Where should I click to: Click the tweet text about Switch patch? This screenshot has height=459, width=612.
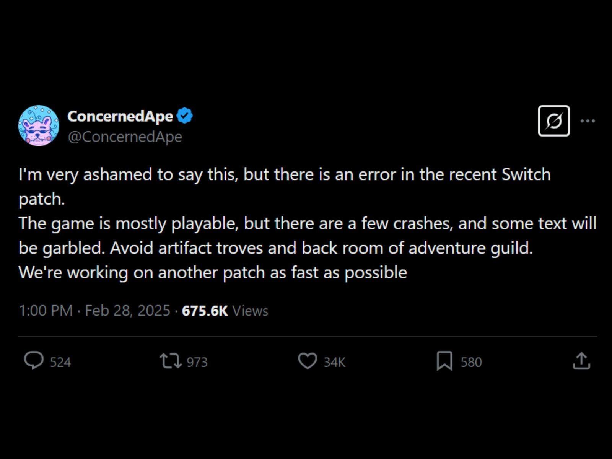point(285,175)
